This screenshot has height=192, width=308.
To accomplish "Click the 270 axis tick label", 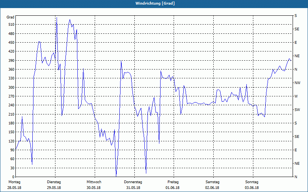I will pos(12,96).
